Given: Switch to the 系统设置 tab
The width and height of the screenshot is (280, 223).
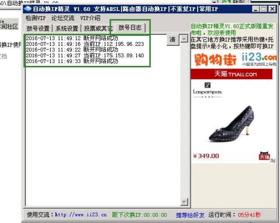Looking at the screenshot, I should pyautogui.click(x=67, y=28).
